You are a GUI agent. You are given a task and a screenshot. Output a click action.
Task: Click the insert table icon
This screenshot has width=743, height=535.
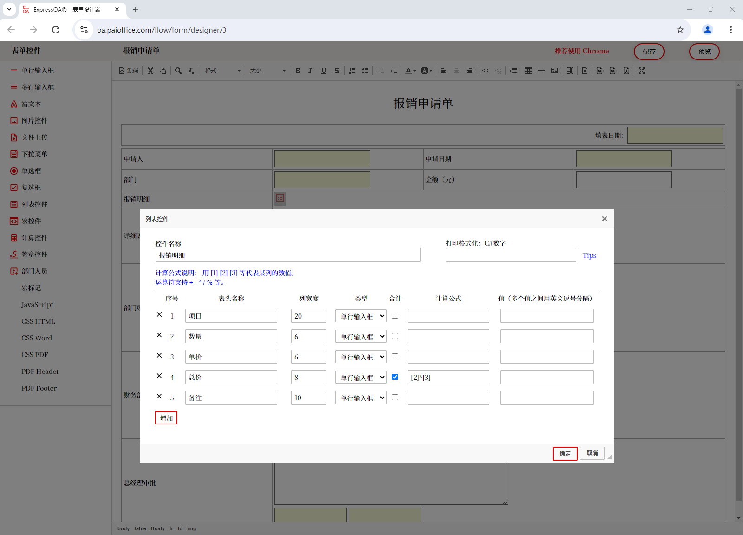coord(528,71)
